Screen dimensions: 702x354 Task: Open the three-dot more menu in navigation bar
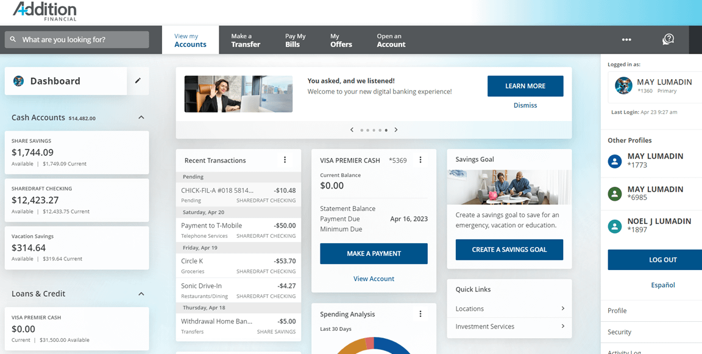tap(626, 40)
